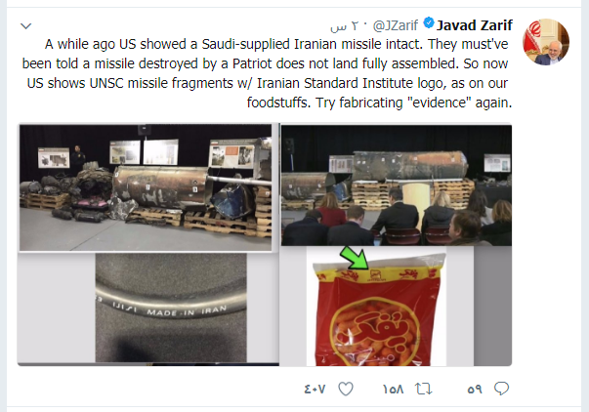Click the green arrow on the snack bag
The width and height of the screenshot is (589, 412).
(355, 259)
